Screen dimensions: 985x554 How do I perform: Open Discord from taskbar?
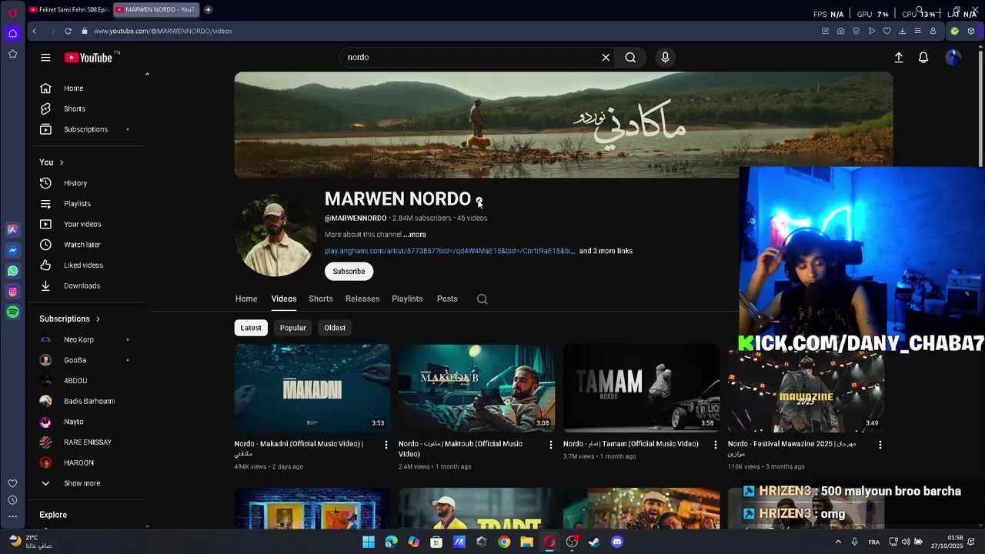point(616,542)
